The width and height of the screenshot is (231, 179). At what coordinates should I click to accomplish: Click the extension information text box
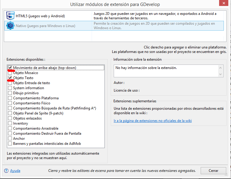(x=168, y=71)
